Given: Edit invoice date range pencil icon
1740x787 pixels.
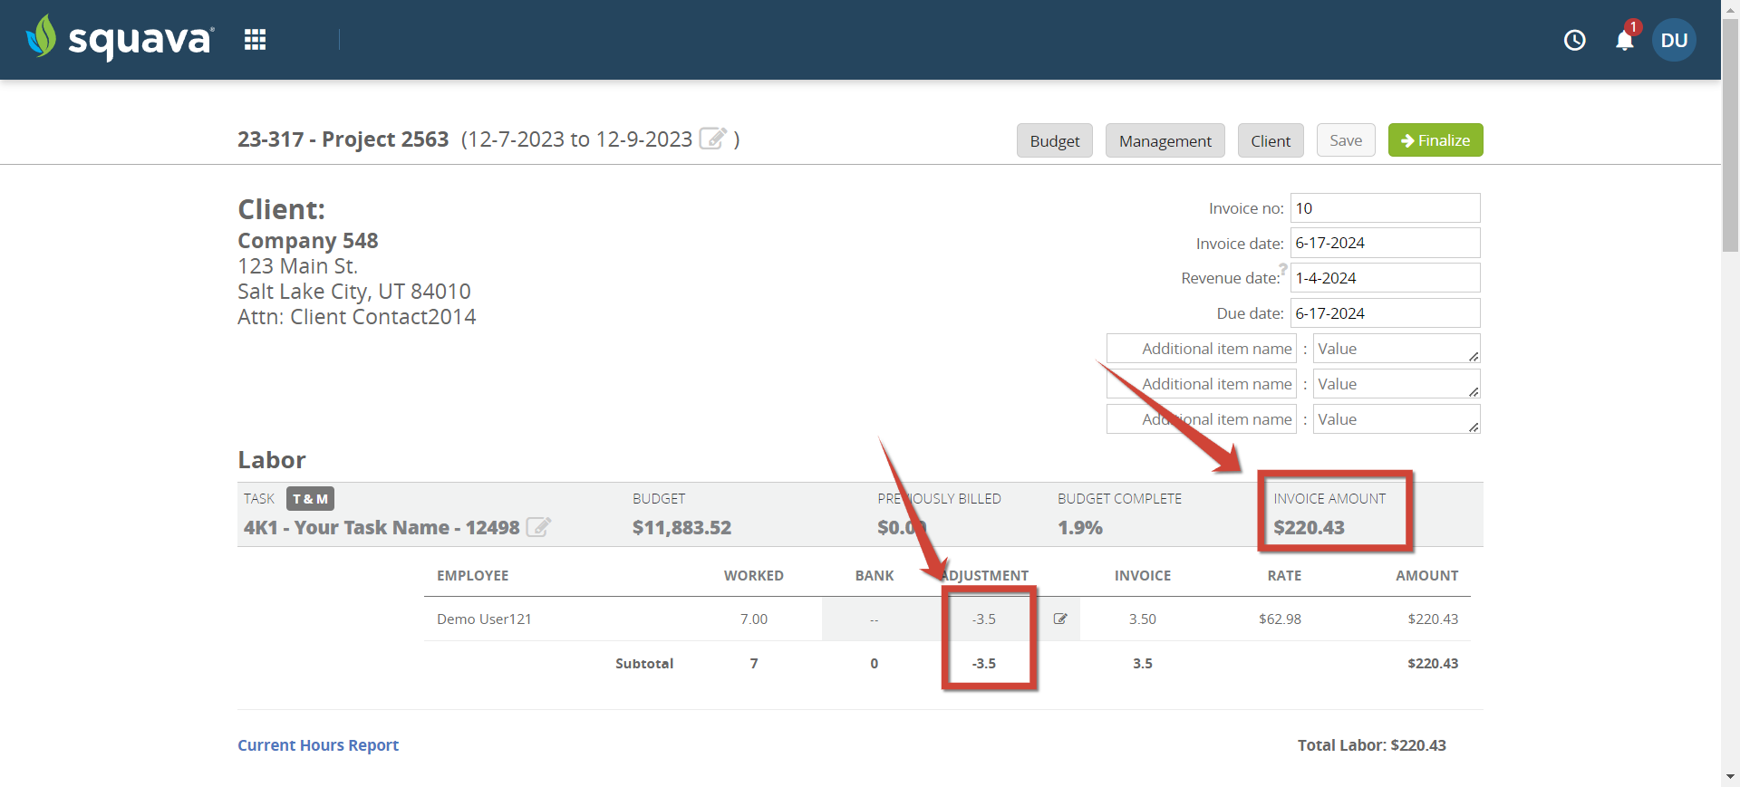Looking at the screenshot, I should tap(713, 139).
